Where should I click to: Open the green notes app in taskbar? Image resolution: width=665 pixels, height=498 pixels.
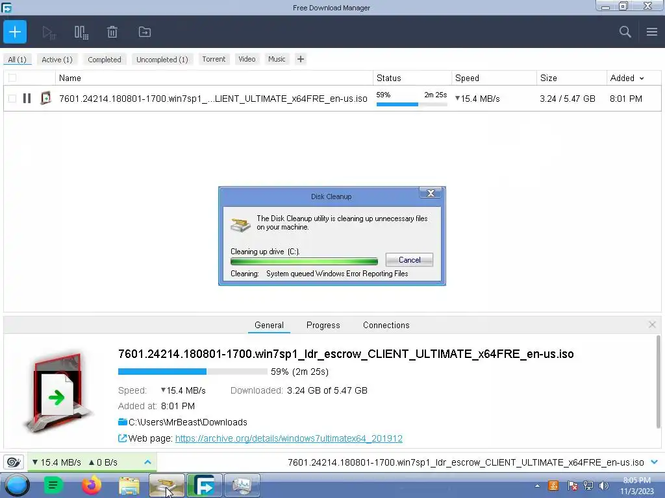[x=53, y=485]
